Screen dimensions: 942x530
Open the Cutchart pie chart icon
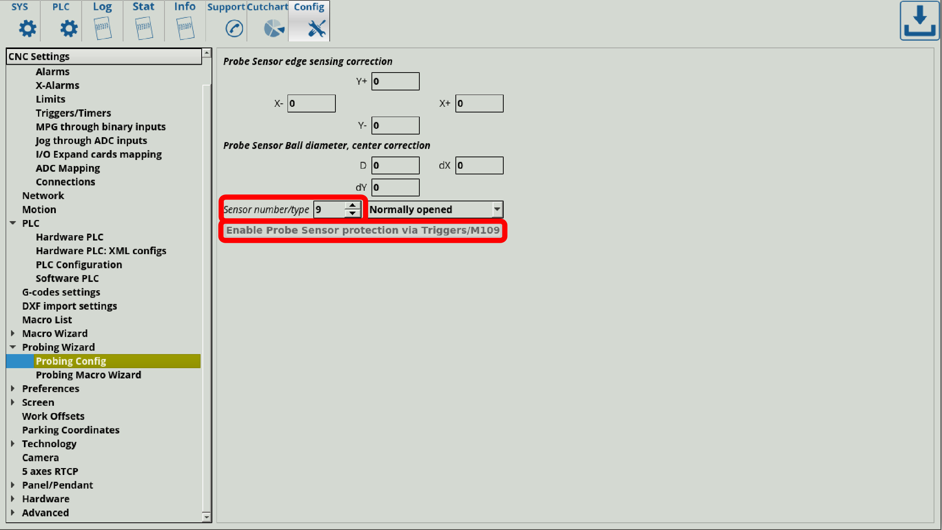point(273,28)
